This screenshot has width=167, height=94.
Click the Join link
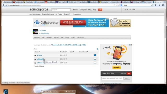tap(133, 10)
